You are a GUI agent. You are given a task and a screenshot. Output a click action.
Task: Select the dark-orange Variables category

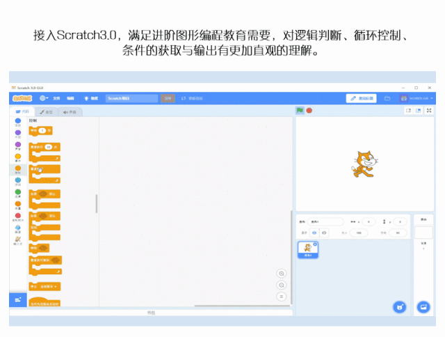[18, 205]
